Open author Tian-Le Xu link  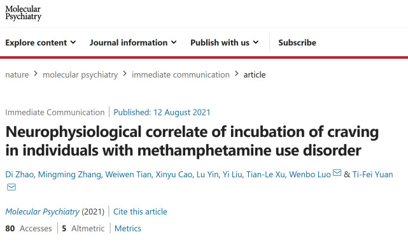(x=265, y=174)
